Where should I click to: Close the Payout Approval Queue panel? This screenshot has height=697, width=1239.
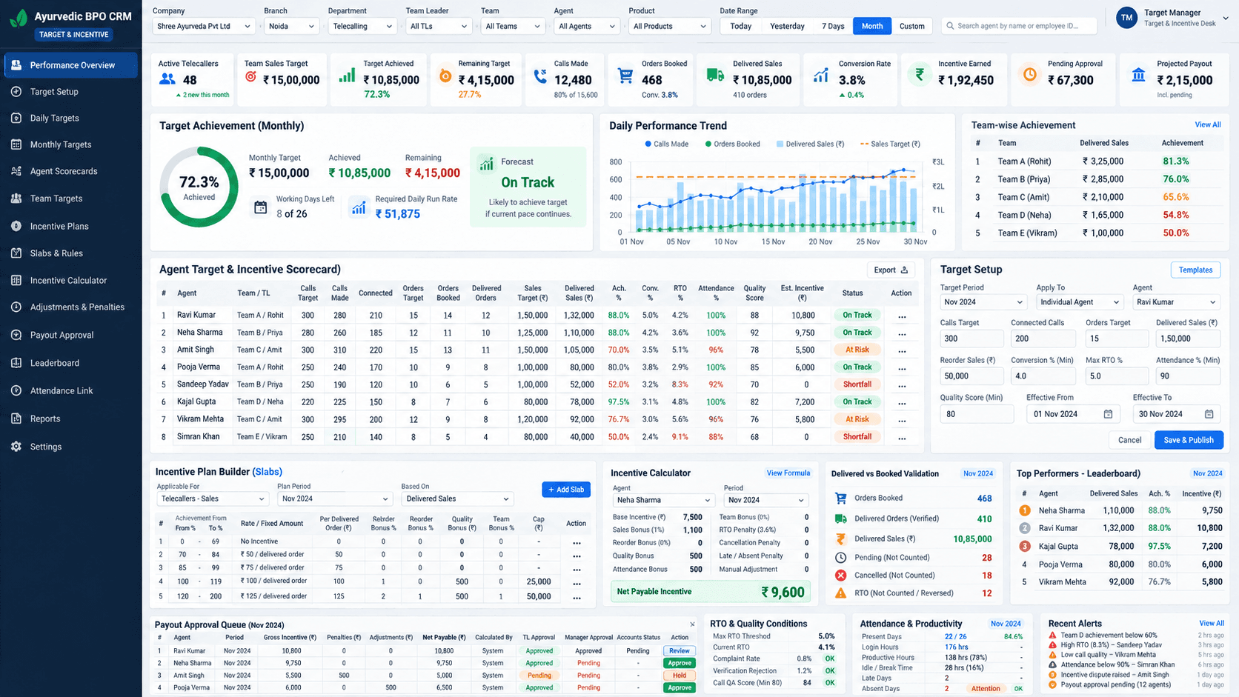click(x=692, y=624)
